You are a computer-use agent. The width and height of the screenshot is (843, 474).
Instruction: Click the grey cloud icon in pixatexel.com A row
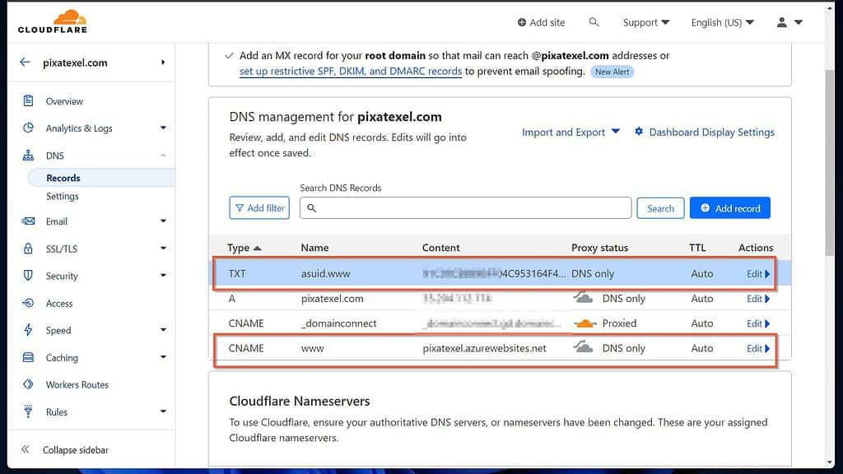(x=583, y=297)
